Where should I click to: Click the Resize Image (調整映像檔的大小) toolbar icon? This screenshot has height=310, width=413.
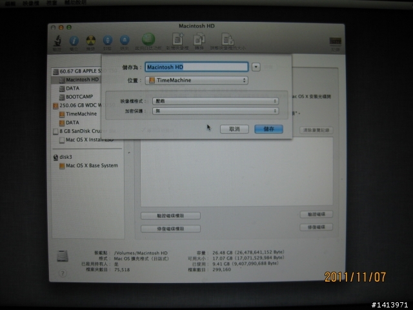click(x=228, y=39)
